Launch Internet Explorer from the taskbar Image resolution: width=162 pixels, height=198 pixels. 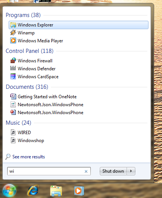click(33, 190)
